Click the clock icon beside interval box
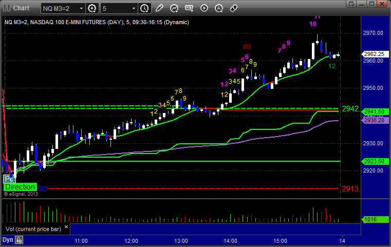 pyautogui.click(x=144, y=8)
